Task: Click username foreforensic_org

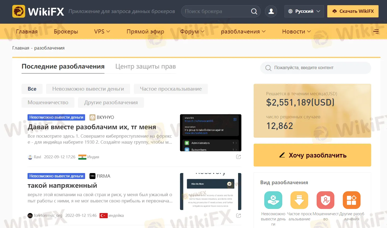Action: coord(48,216)
